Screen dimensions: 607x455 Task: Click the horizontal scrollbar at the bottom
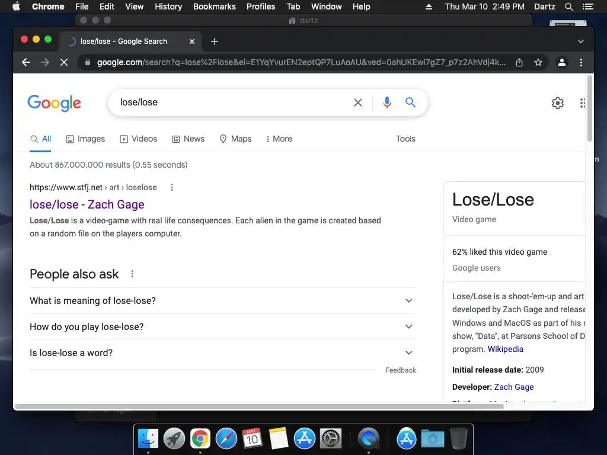point(258,406)
